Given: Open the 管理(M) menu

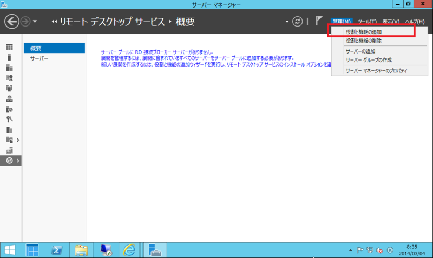Looking at the screenshot, I should 342,21.
